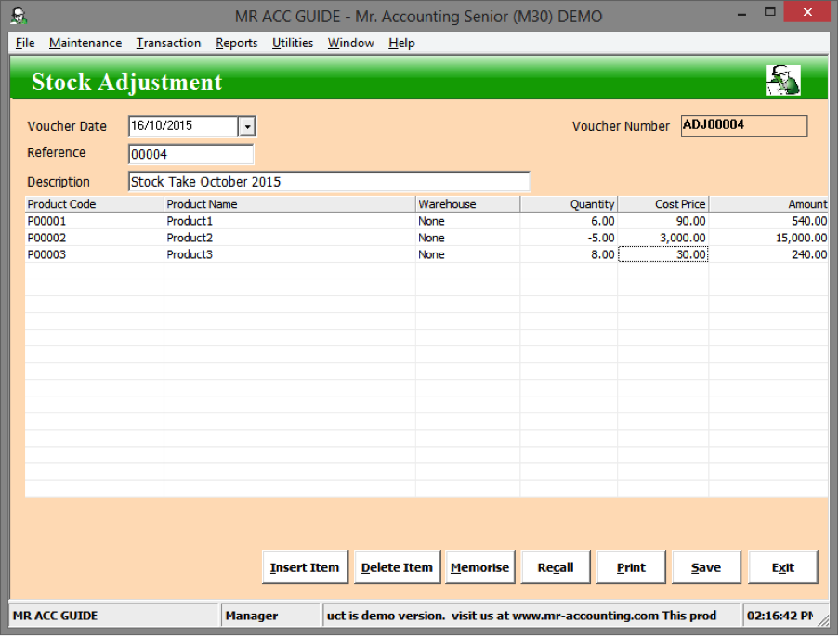The image size is (839, 636).
Task: Open the Help menu
Action: (x=401, y=43)
